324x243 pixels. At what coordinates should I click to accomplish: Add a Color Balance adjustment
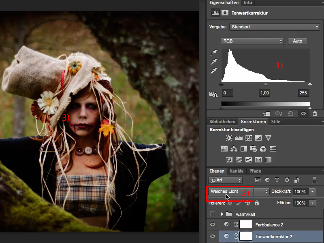point(234,149)
